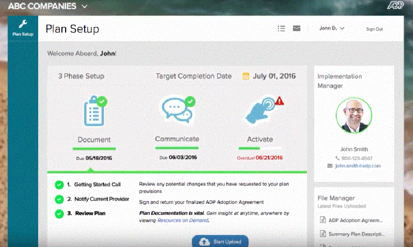Click the ADP logo in the header
Image resolution: width=413 pixels, height=247 pixels.
pos(395,5)
